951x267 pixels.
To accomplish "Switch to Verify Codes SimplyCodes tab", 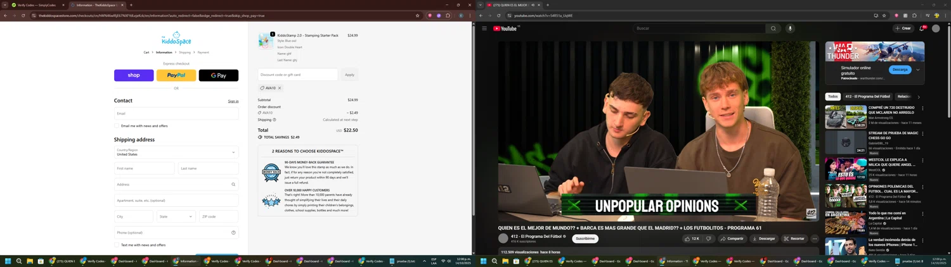I will [38, 5].
